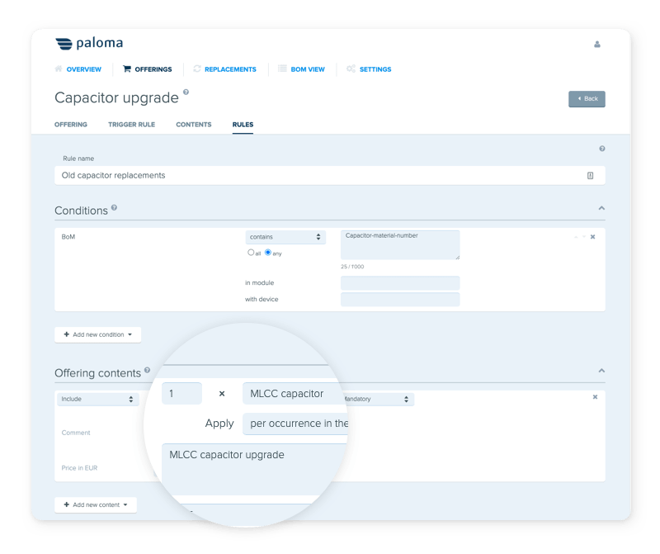
Task: Open the Include dropdown
Action: click(x=97, y=399)
